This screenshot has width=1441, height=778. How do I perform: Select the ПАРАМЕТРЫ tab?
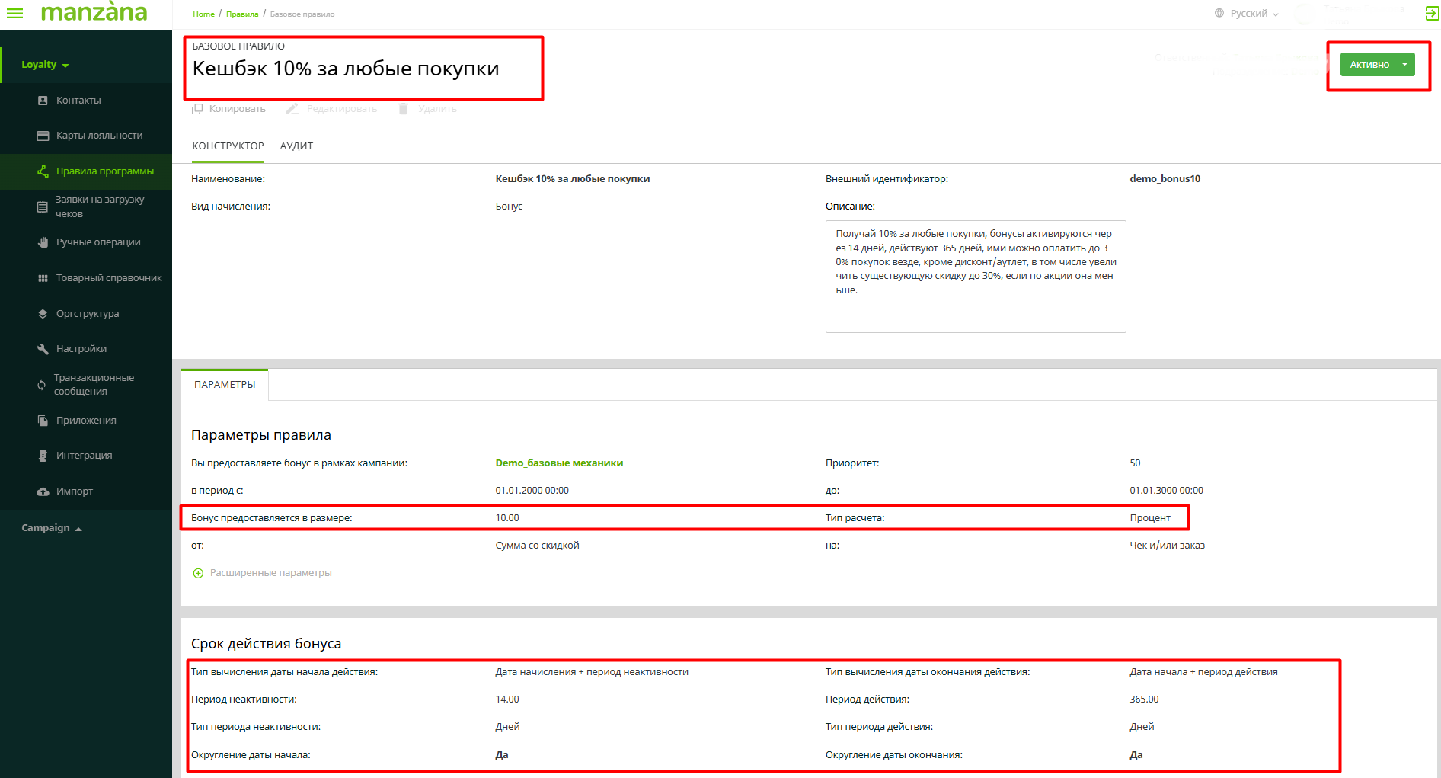[225, 385]
